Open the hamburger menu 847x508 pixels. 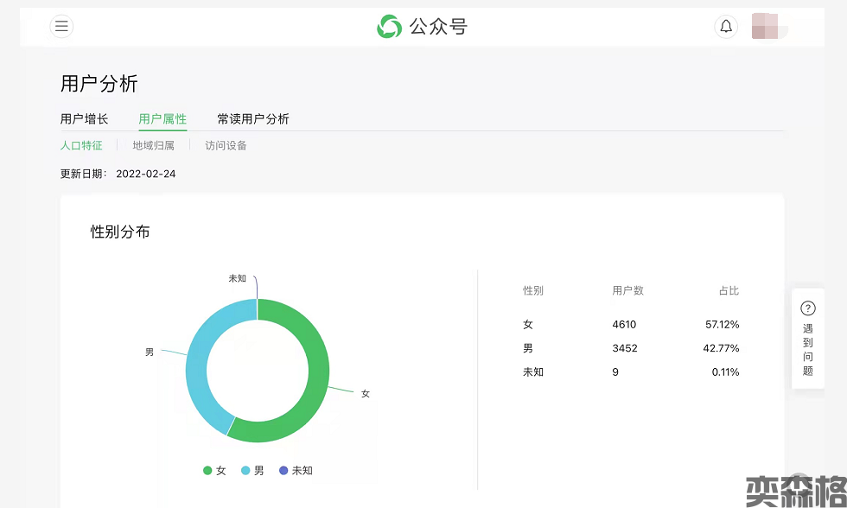point(61,27)
